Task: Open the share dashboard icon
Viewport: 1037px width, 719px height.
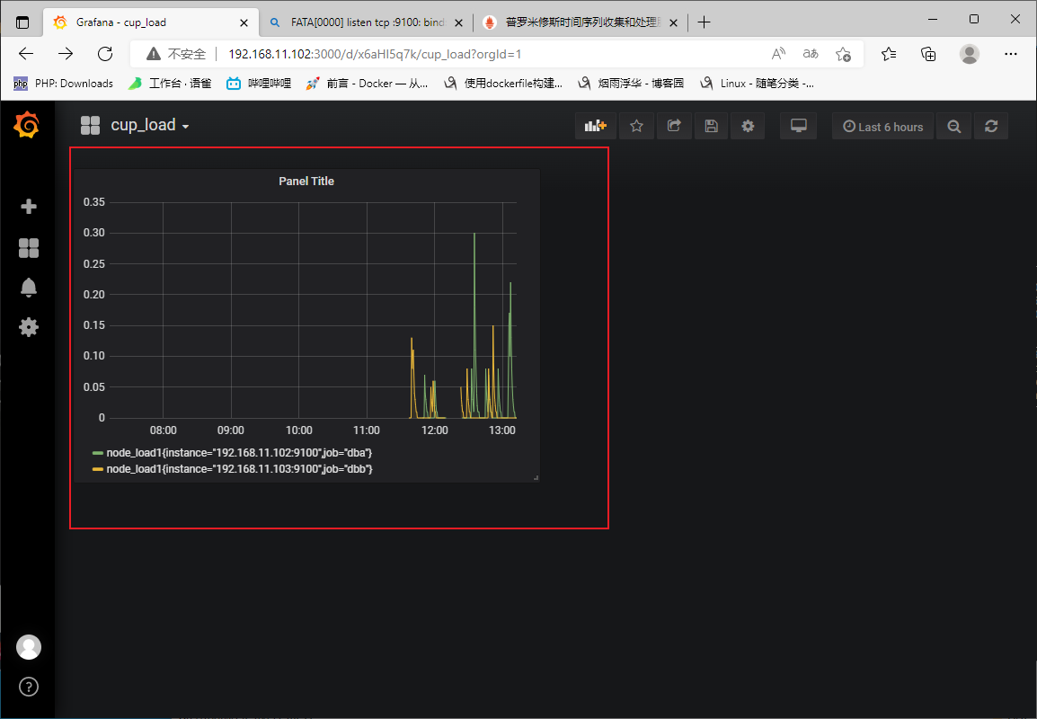Action: (x=674, y=126)
